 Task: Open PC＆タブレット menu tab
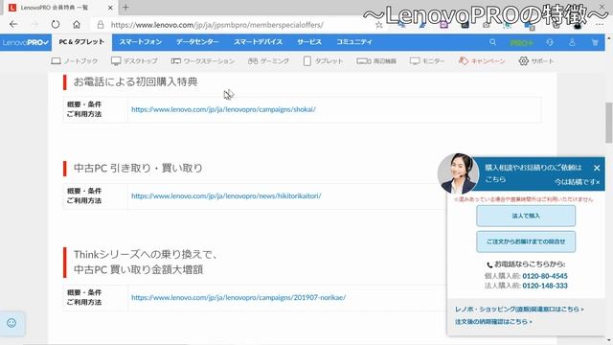[x=81, y=42]
